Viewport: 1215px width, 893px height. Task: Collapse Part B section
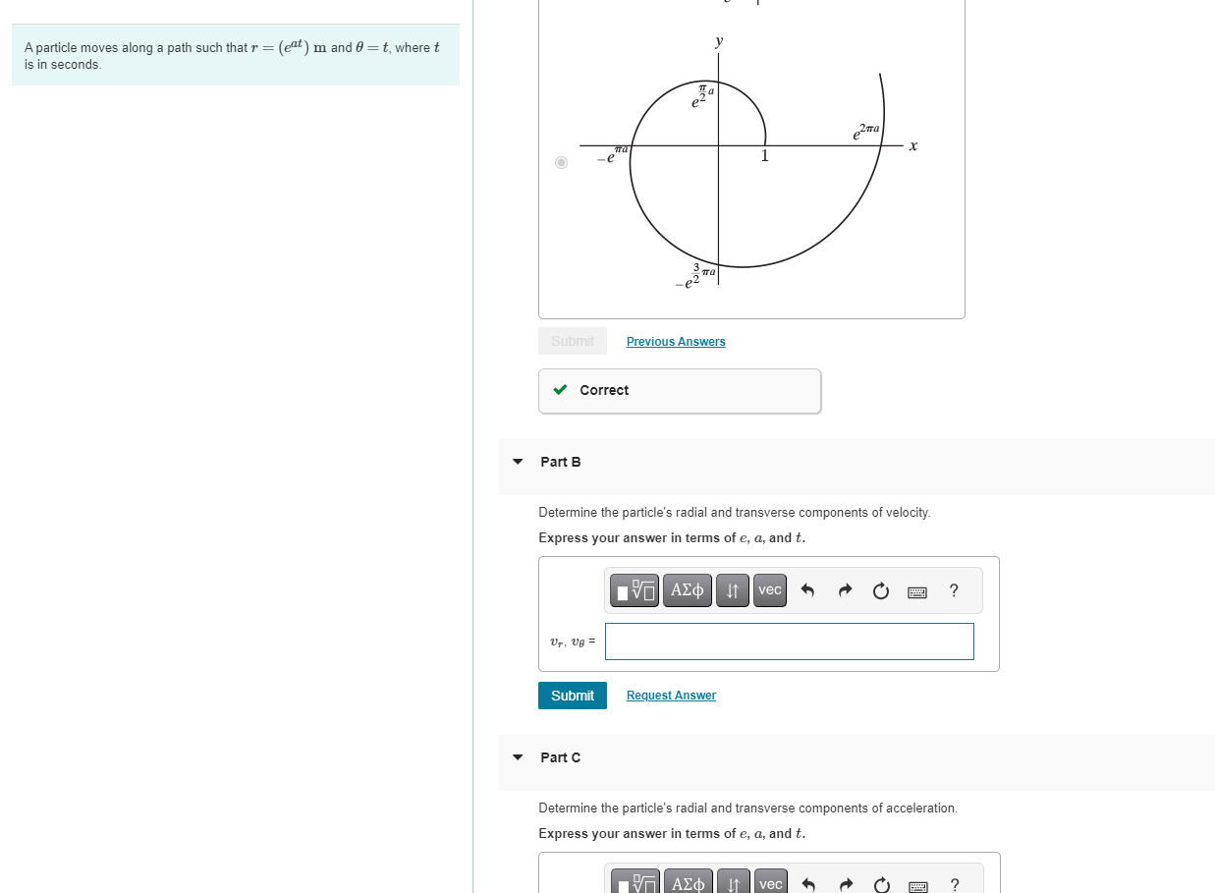point(518,462)
